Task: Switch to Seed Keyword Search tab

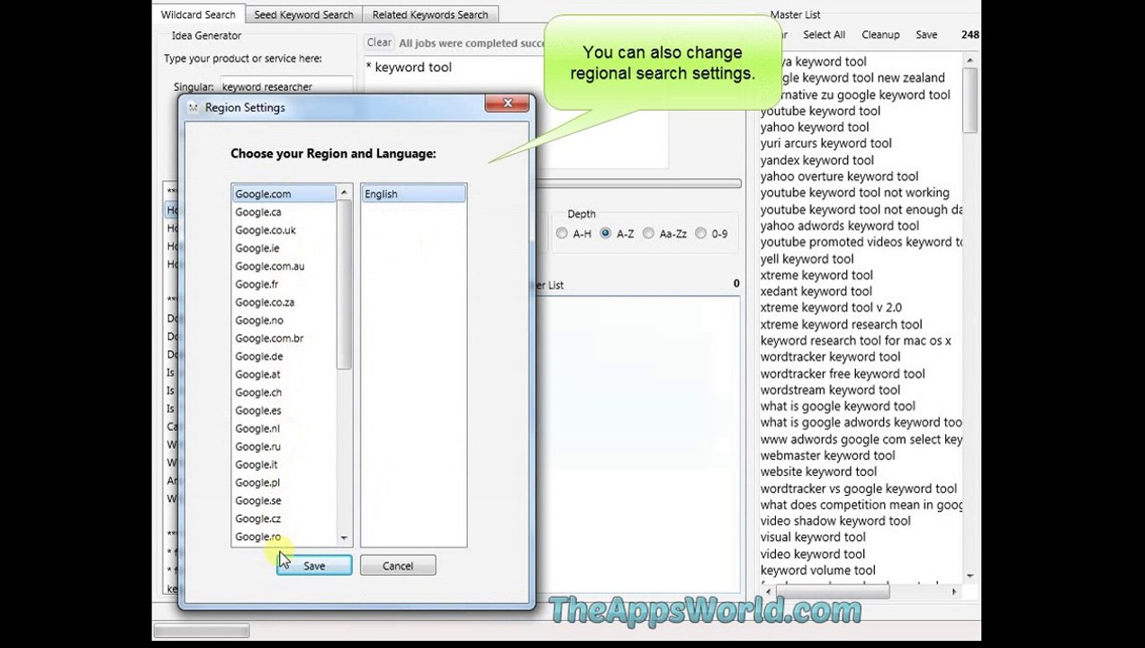Action: pyautogui.click(x=303, y=14)
